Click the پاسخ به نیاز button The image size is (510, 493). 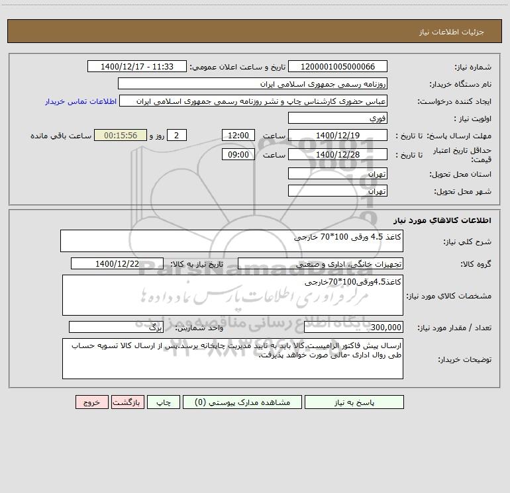point(354,402)
